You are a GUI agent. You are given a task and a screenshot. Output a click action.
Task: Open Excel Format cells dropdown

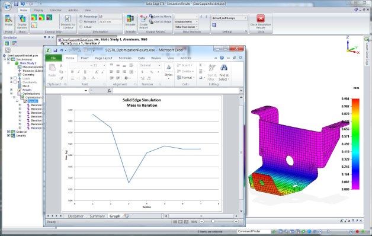tap(186, 78)
